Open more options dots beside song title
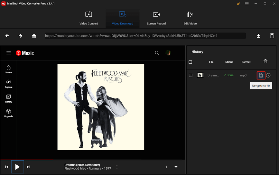Viewport: 279px width, 175px height. point(117,167)
